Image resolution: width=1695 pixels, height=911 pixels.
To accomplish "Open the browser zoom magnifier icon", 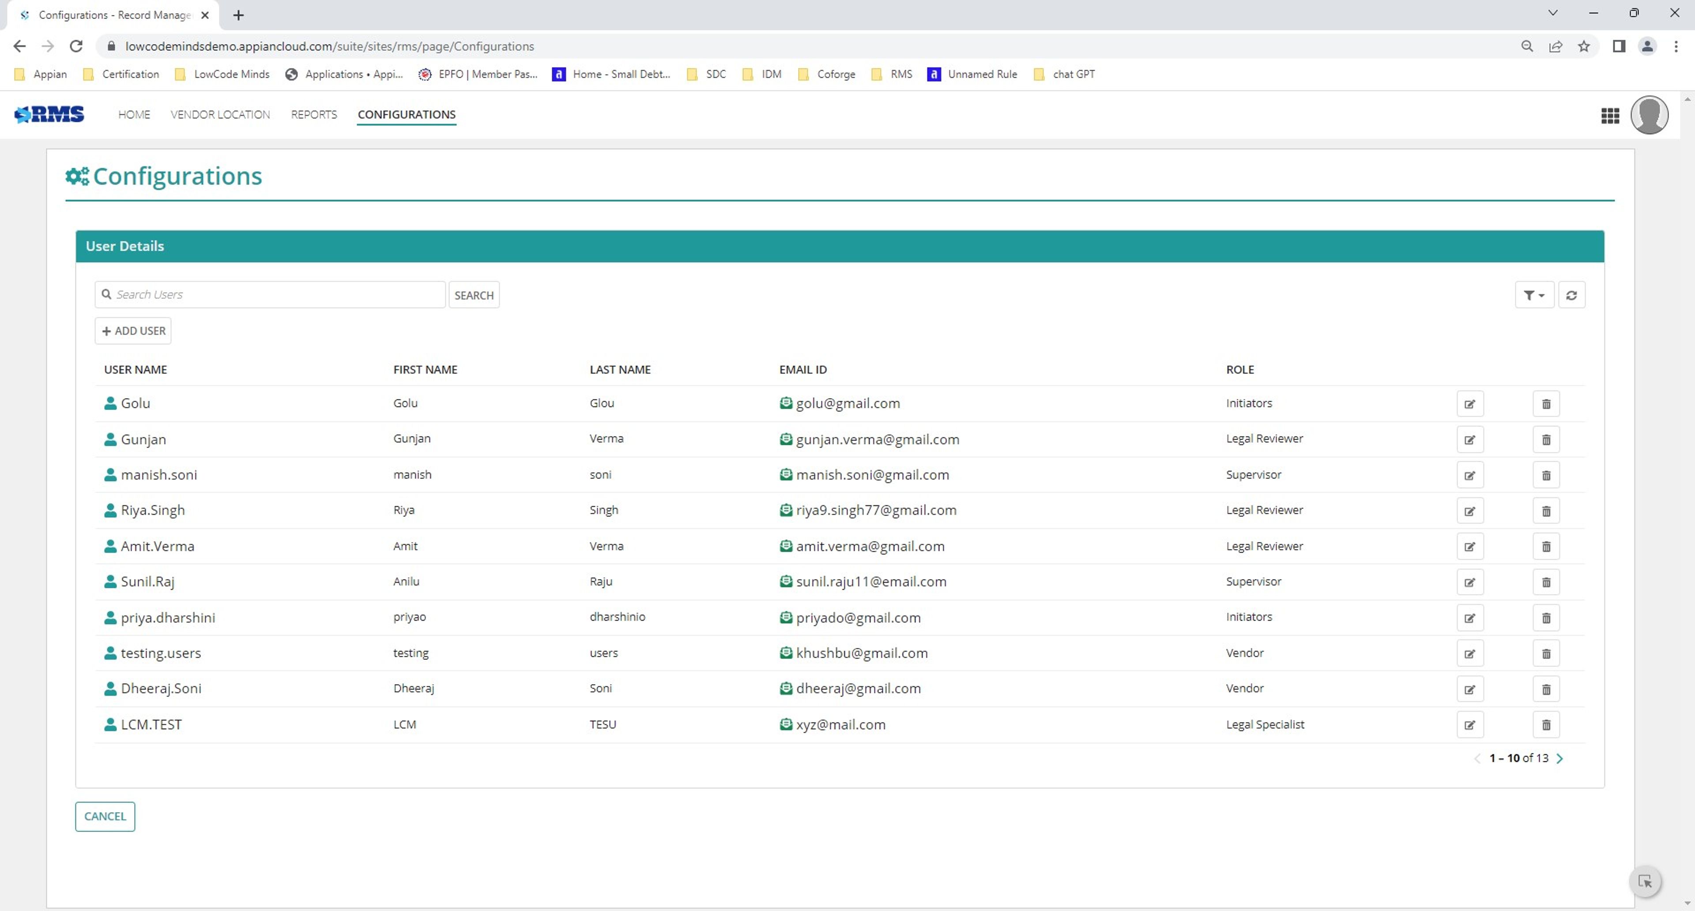I will coord(1526,46).
